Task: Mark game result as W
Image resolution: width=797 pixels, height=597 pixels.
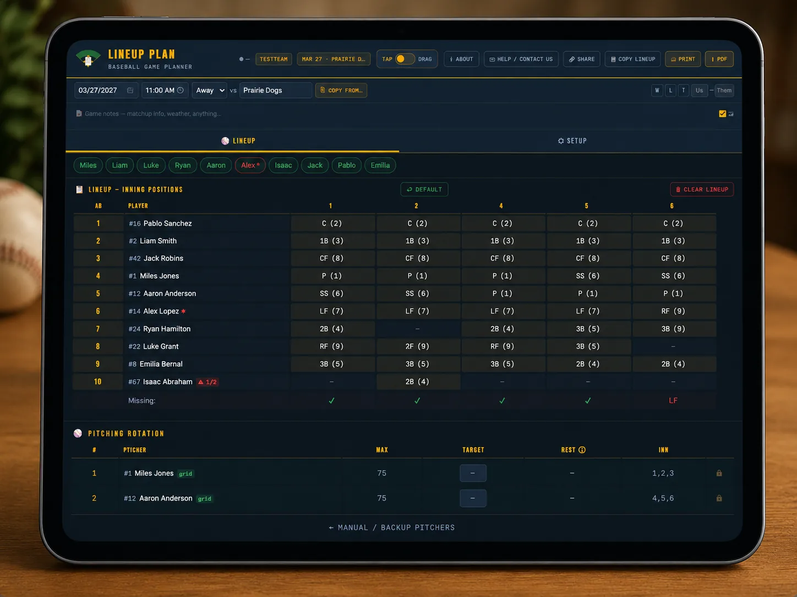Action: (x=657, y=90)
